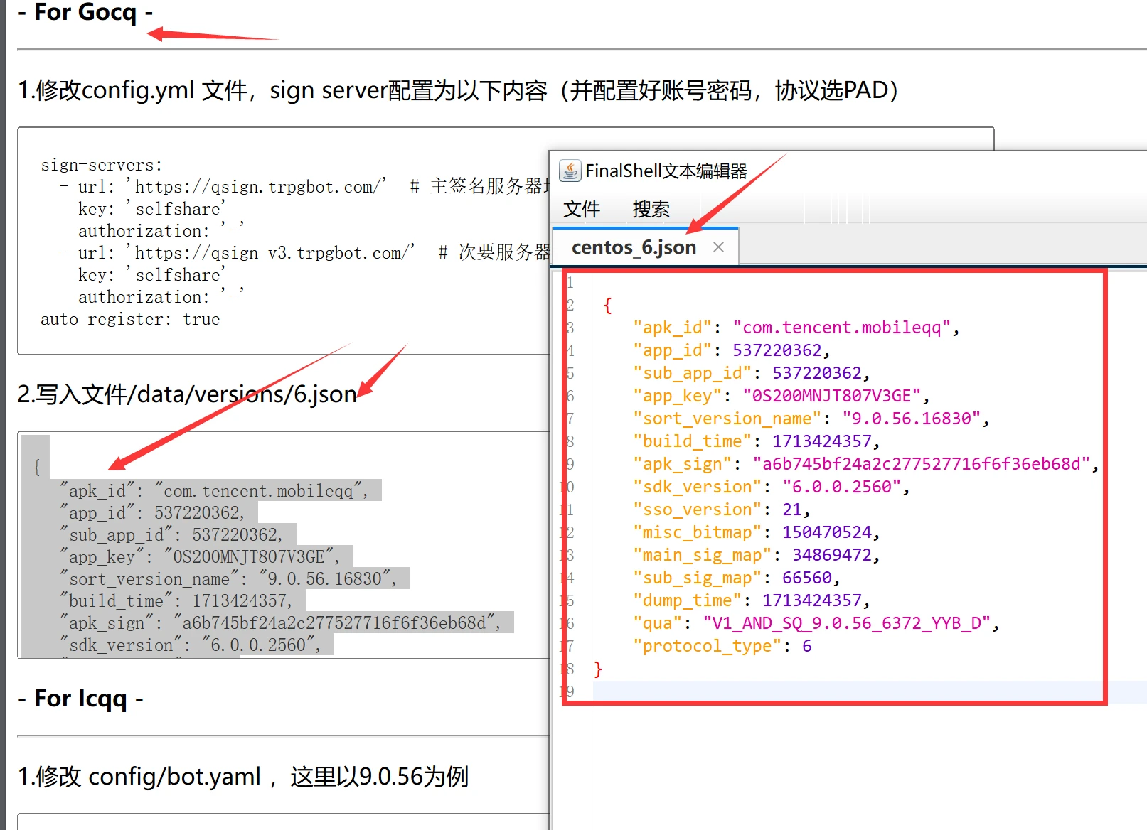Click the "auto-register: true" line

coord(130,319)
